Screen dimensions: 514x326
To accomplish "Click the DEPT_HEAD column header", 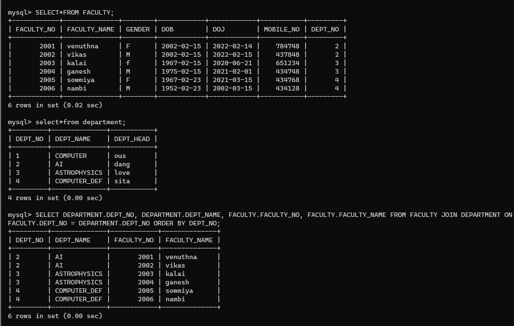I will pyautogui.click(x=132, y=139).
